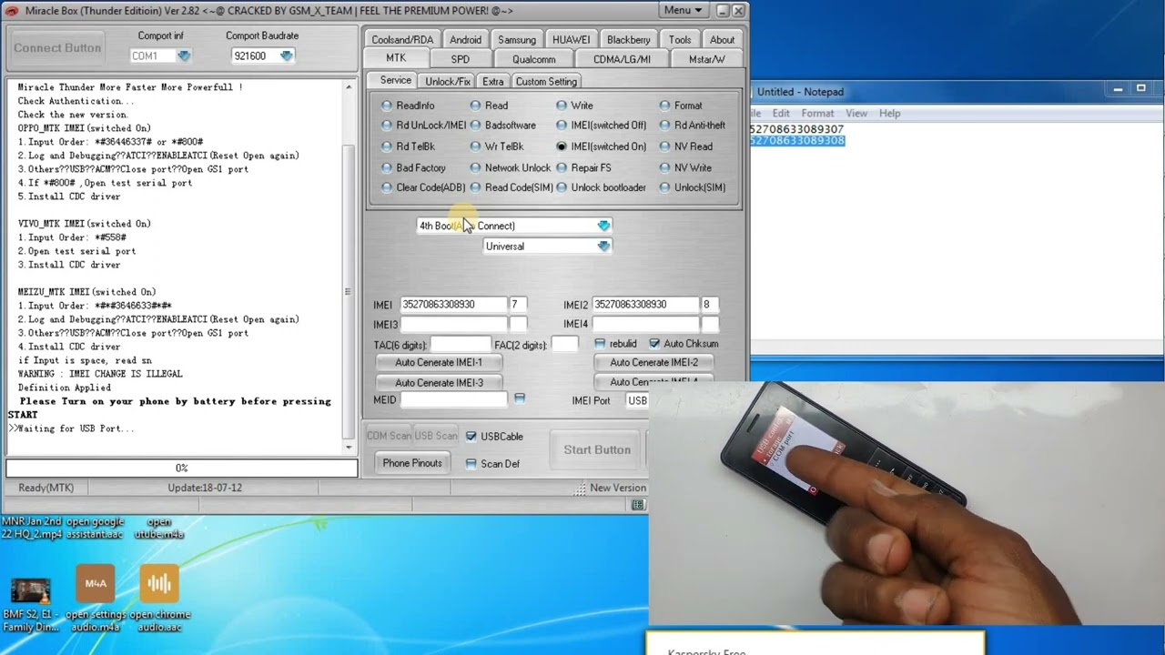Viewport: 1165px width, 655px height.
Task: Switch to the Unlock/Fix subtab
Action: 448,81
